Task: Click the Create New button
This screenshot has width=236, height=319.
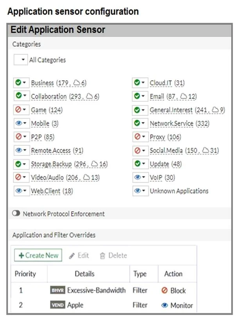Action: pyautogui.click(x=38, y=255)
